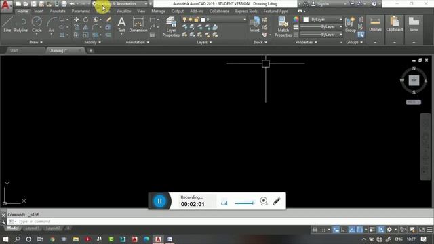434x244 pixels.
Task: Click the Windows Start button
Action: (5, 239)
